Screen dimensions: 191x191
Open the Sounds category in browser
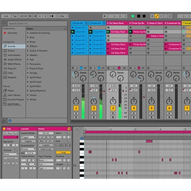(x=14, y=46)
